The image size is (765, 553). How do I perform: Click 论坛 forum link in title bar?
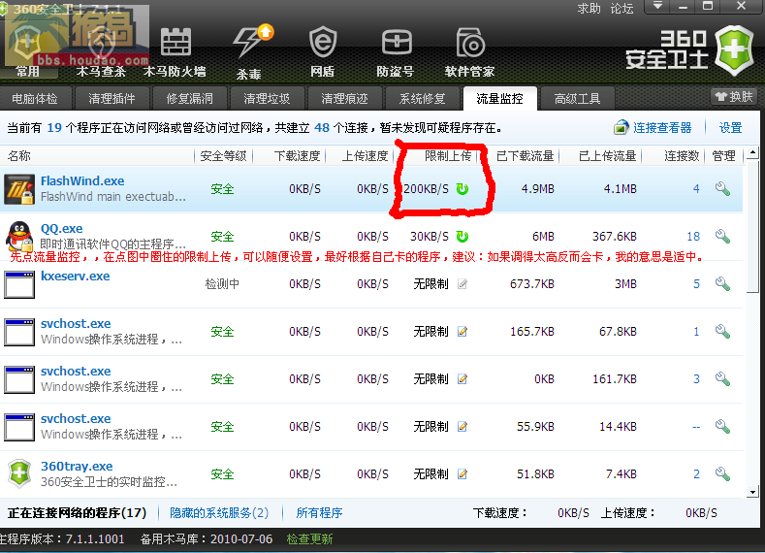tap(622, 9)
